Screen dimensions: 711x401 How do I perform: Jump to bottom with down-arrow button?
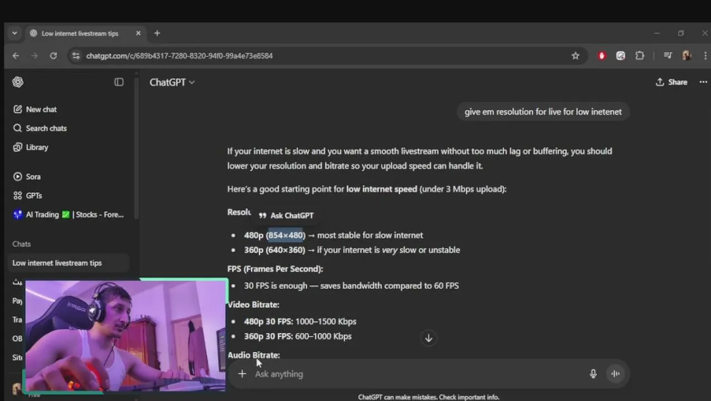click(428, 338)
